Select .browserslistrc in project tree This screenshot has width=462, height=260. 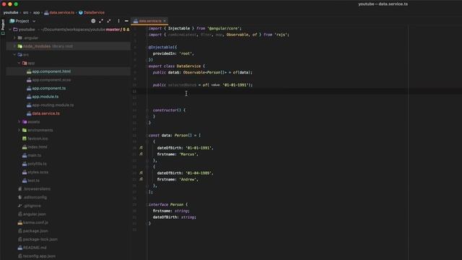click(x=37, y=189)
